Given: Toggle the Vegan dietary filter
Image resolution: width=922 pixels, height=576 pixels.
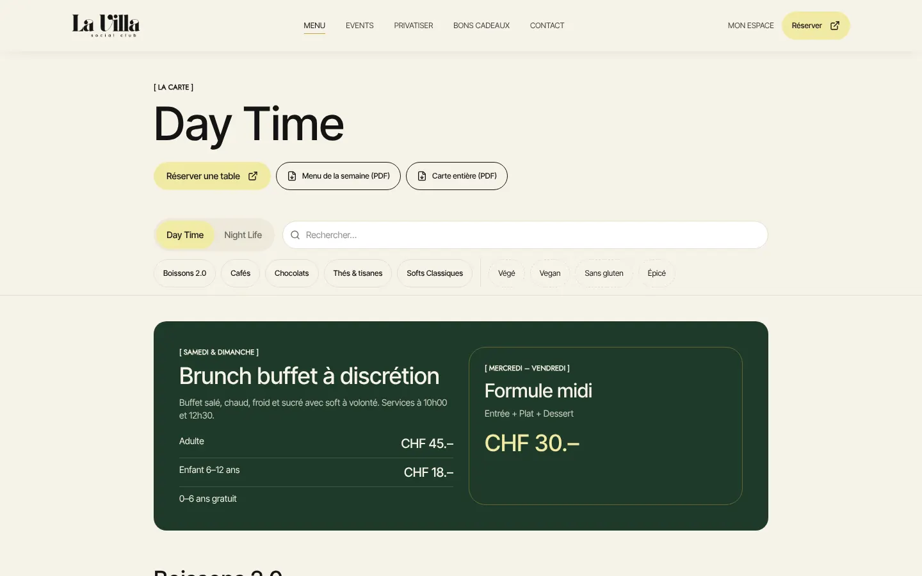Looking at the screenshot, I should pyautogui.click(x=550, y=273).
